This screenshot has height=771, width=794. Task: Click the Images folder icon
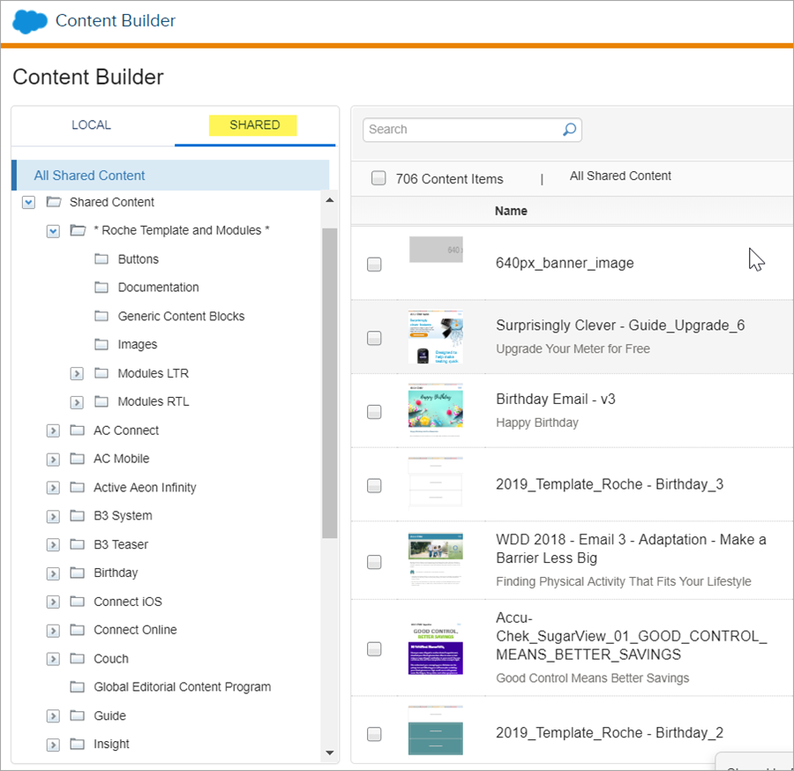(101, 345)
